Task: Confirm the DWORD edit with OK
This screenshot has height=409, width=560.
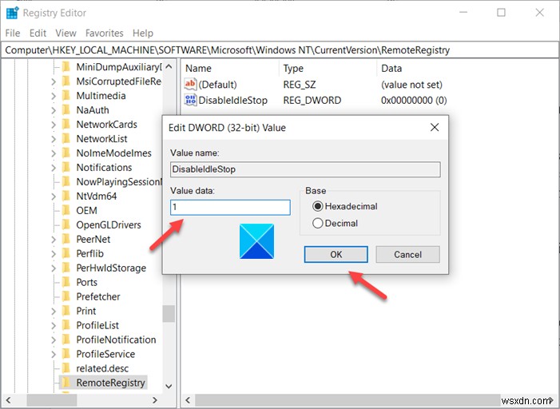Action: pos(336,254)
